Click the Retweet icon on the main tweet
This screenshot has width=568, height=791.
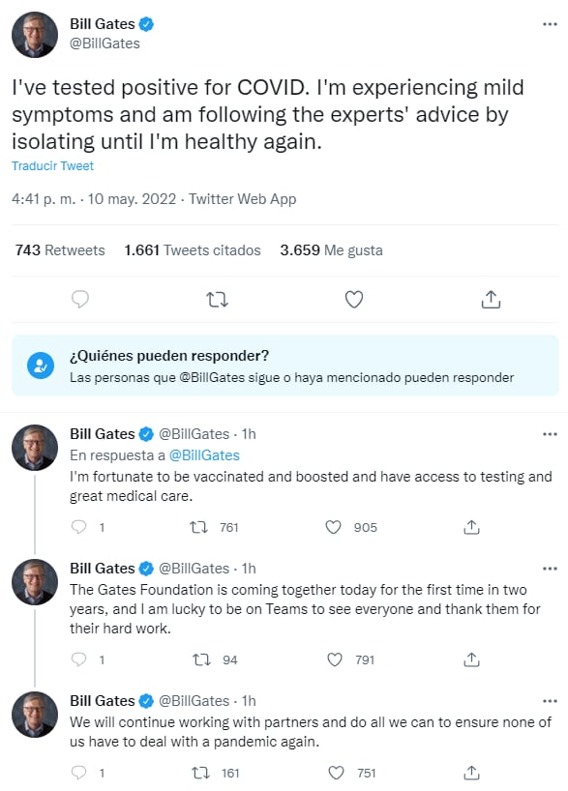click(x=217, y=299)
